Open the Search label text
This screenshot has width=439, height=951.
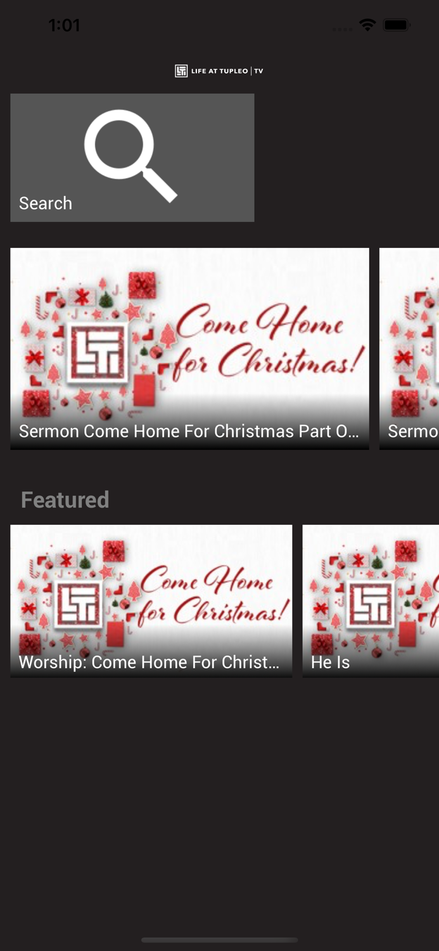click(x=46, y=203)
